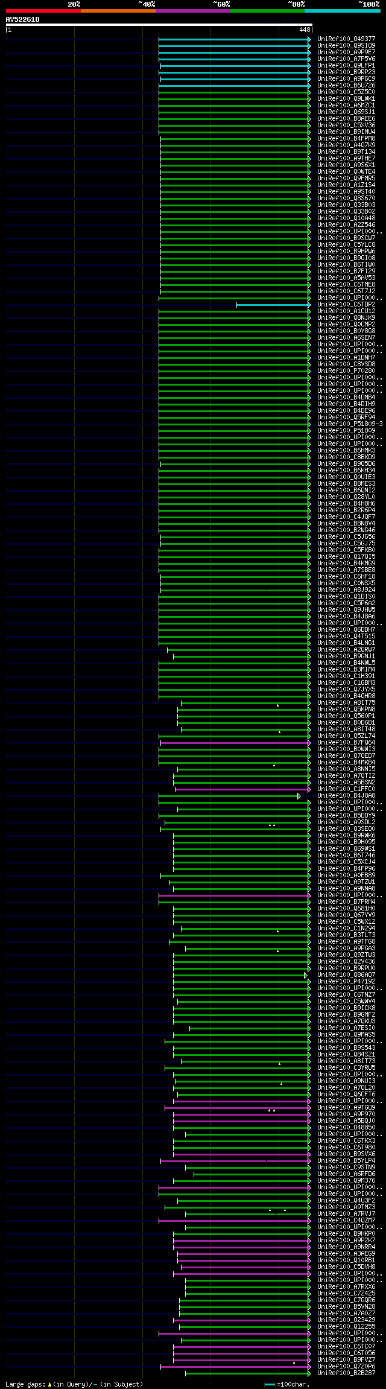Click the short cyan bar of UniRef100_C6TDP2
The height and width of the screenshot is (1389, 386).
(272, 305)
